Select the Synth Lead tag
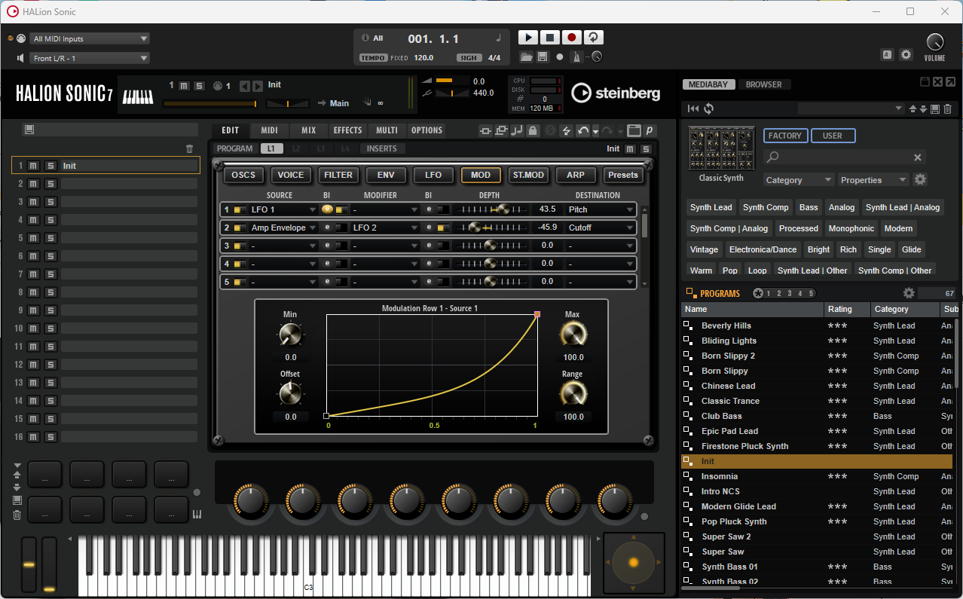Viewport: 963px width, 599px height. [x=711, y=207]
